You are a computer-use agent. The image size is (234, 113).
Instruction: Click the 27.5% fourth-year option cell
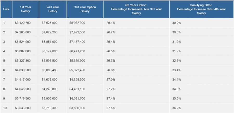tap(111, 108)
